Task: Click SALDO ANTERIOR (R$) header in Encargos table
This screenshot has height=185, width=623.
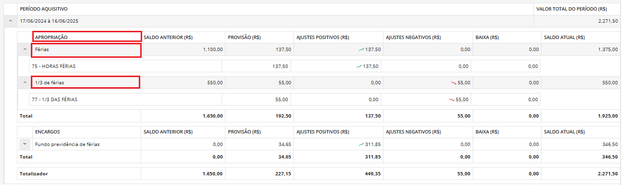Action: (168, 132)
